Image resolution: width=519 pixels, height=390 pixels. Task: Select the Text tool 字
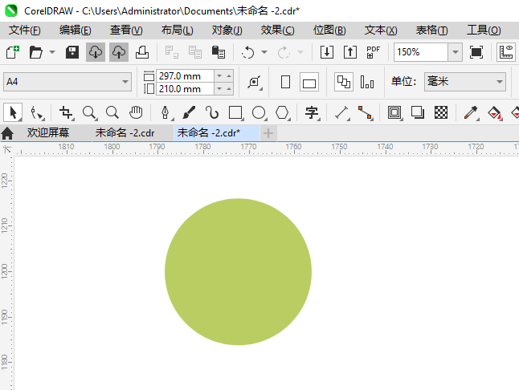coord(312,112)
